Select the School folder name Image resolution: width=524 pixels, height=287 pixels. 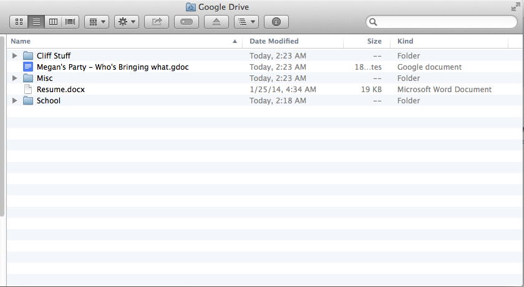[x=49, y=100]
